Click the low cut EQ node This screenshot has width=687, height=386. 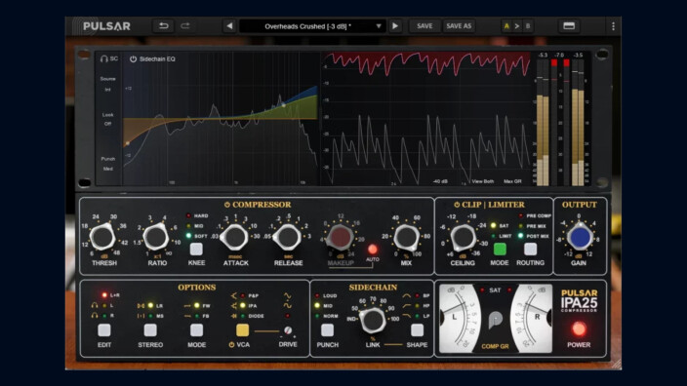128,143
